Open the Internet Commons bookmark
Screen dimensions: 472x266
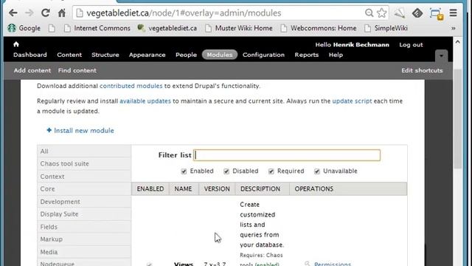pos(97,28)
